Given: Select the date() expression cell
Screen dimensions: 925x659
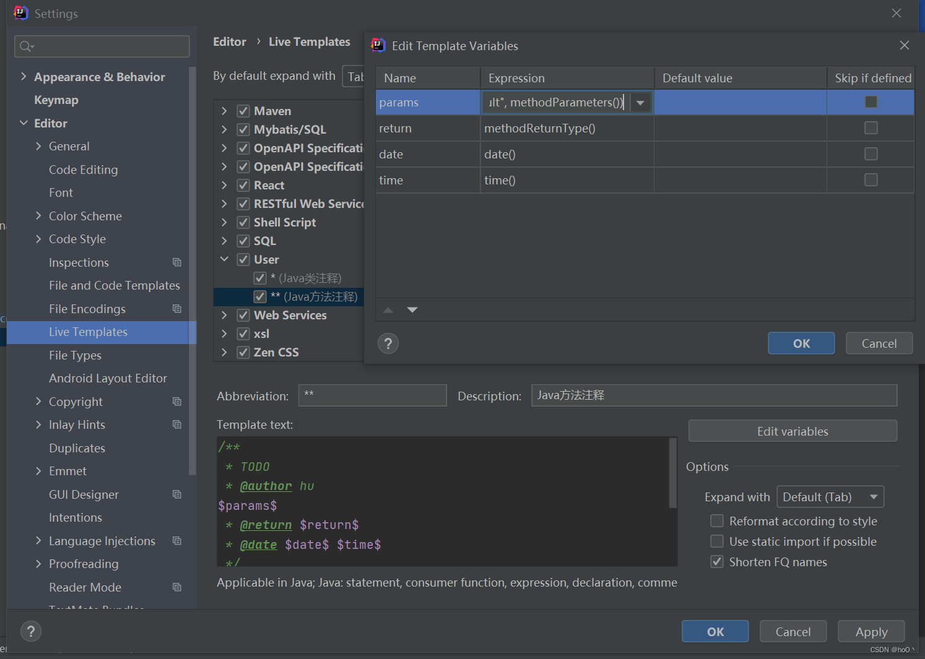Looking at the screenshot, I should pos(567,154).
